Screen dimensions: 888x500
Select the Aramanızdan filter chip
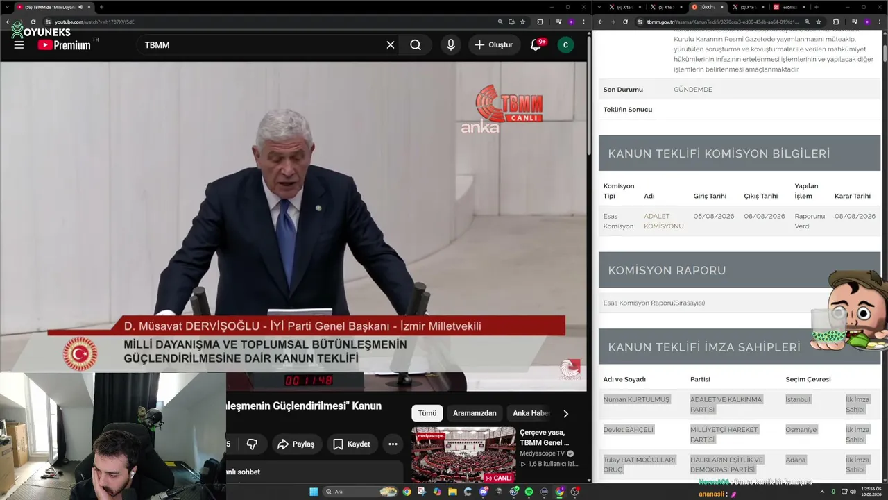pos(475,413)
